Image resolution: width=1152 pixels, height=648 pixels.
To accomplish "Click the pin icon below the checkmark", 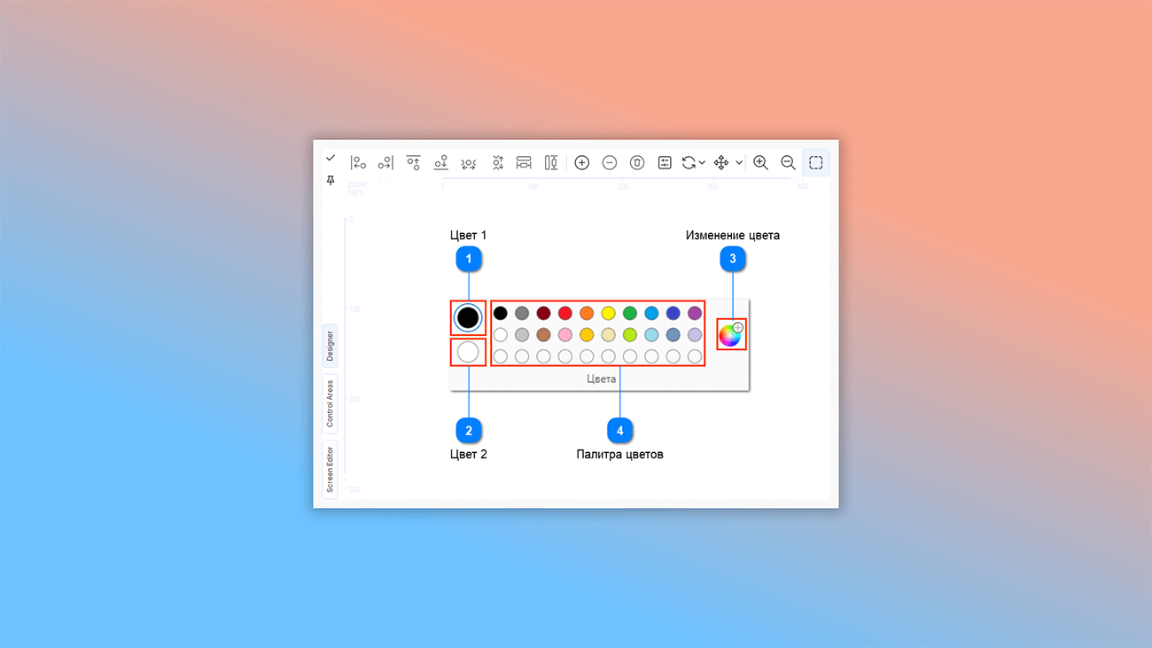I will coord(331,180).
